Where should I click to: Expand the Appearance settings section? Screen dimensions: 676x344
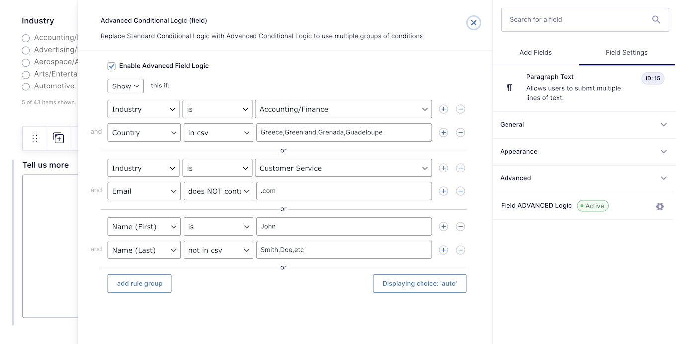(584, 152)
